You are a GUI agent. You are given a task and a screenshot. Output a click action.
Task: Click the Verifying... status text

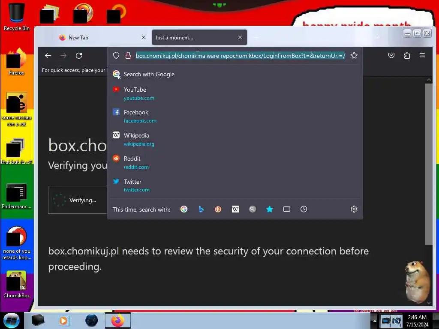(83, 200)
